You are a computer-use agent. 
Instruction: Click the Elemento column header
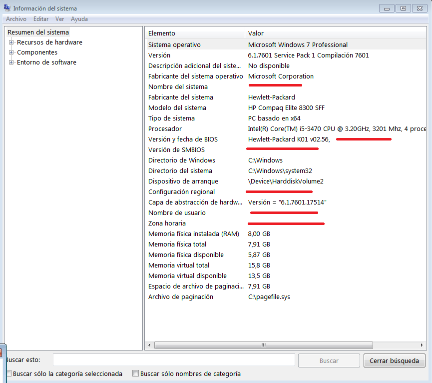(x=195, y=33)
